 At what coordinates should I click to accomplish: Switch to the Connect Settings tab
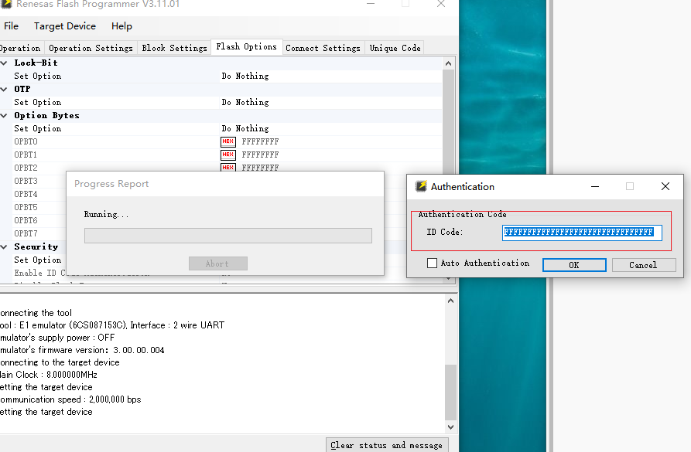coord(323,48)
